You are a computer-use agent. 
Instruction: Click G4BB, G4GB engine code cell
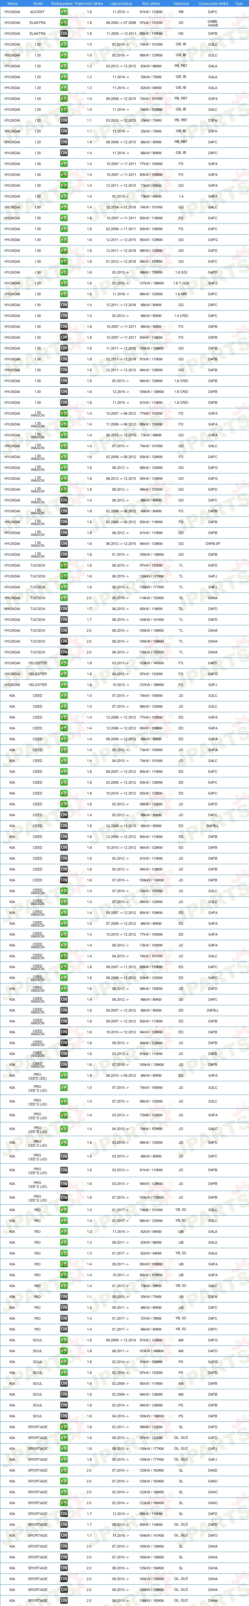(213, 23)
